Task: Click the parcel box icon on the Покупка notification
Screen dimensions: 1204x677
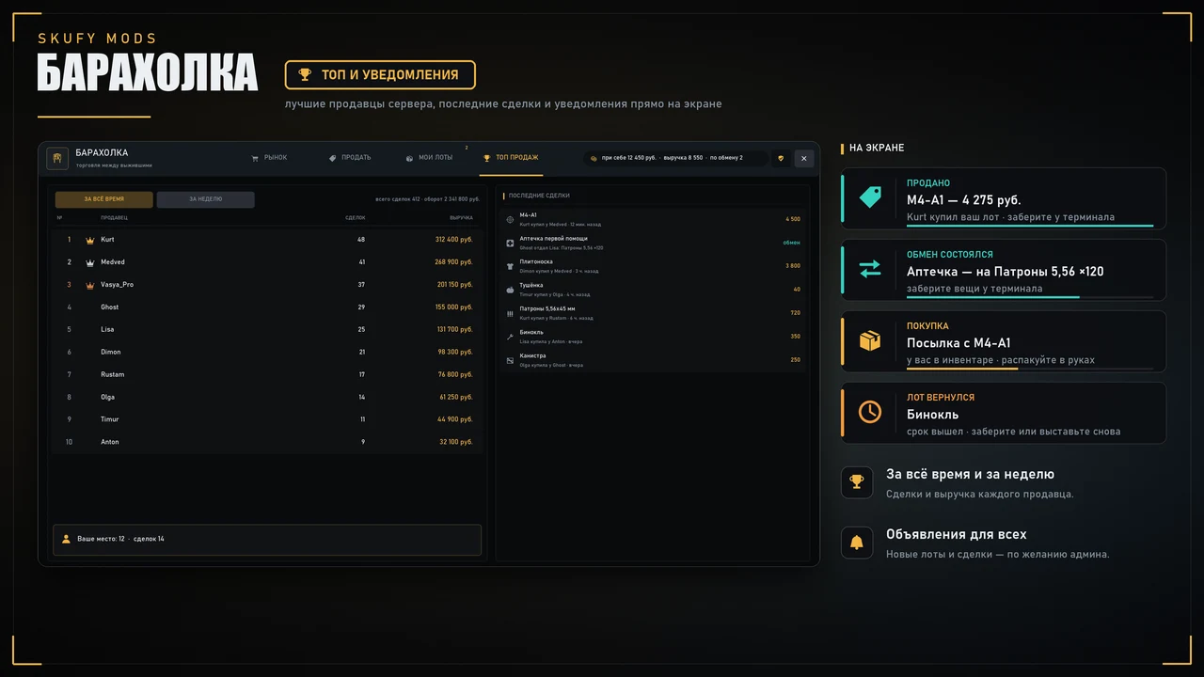Action: [870, 340]
